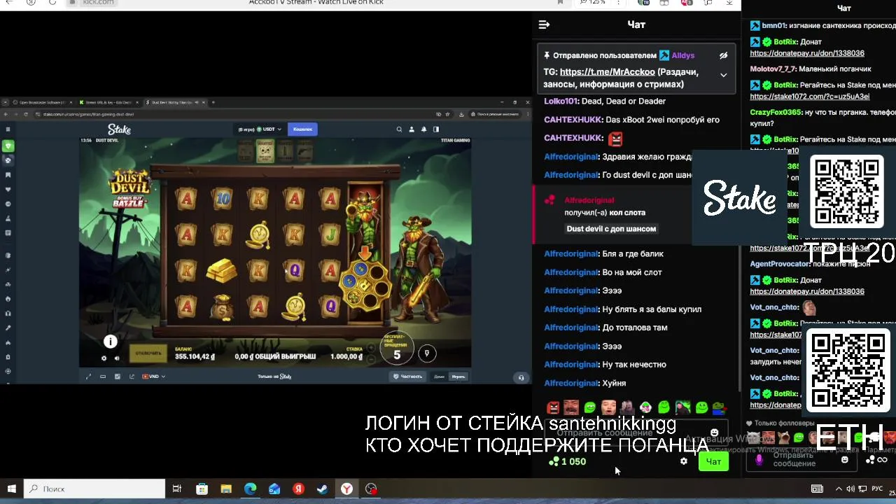Viewport: 896px width, 504px height.
Task: Open emoji picker in second chat input
Action: [844, 460]
